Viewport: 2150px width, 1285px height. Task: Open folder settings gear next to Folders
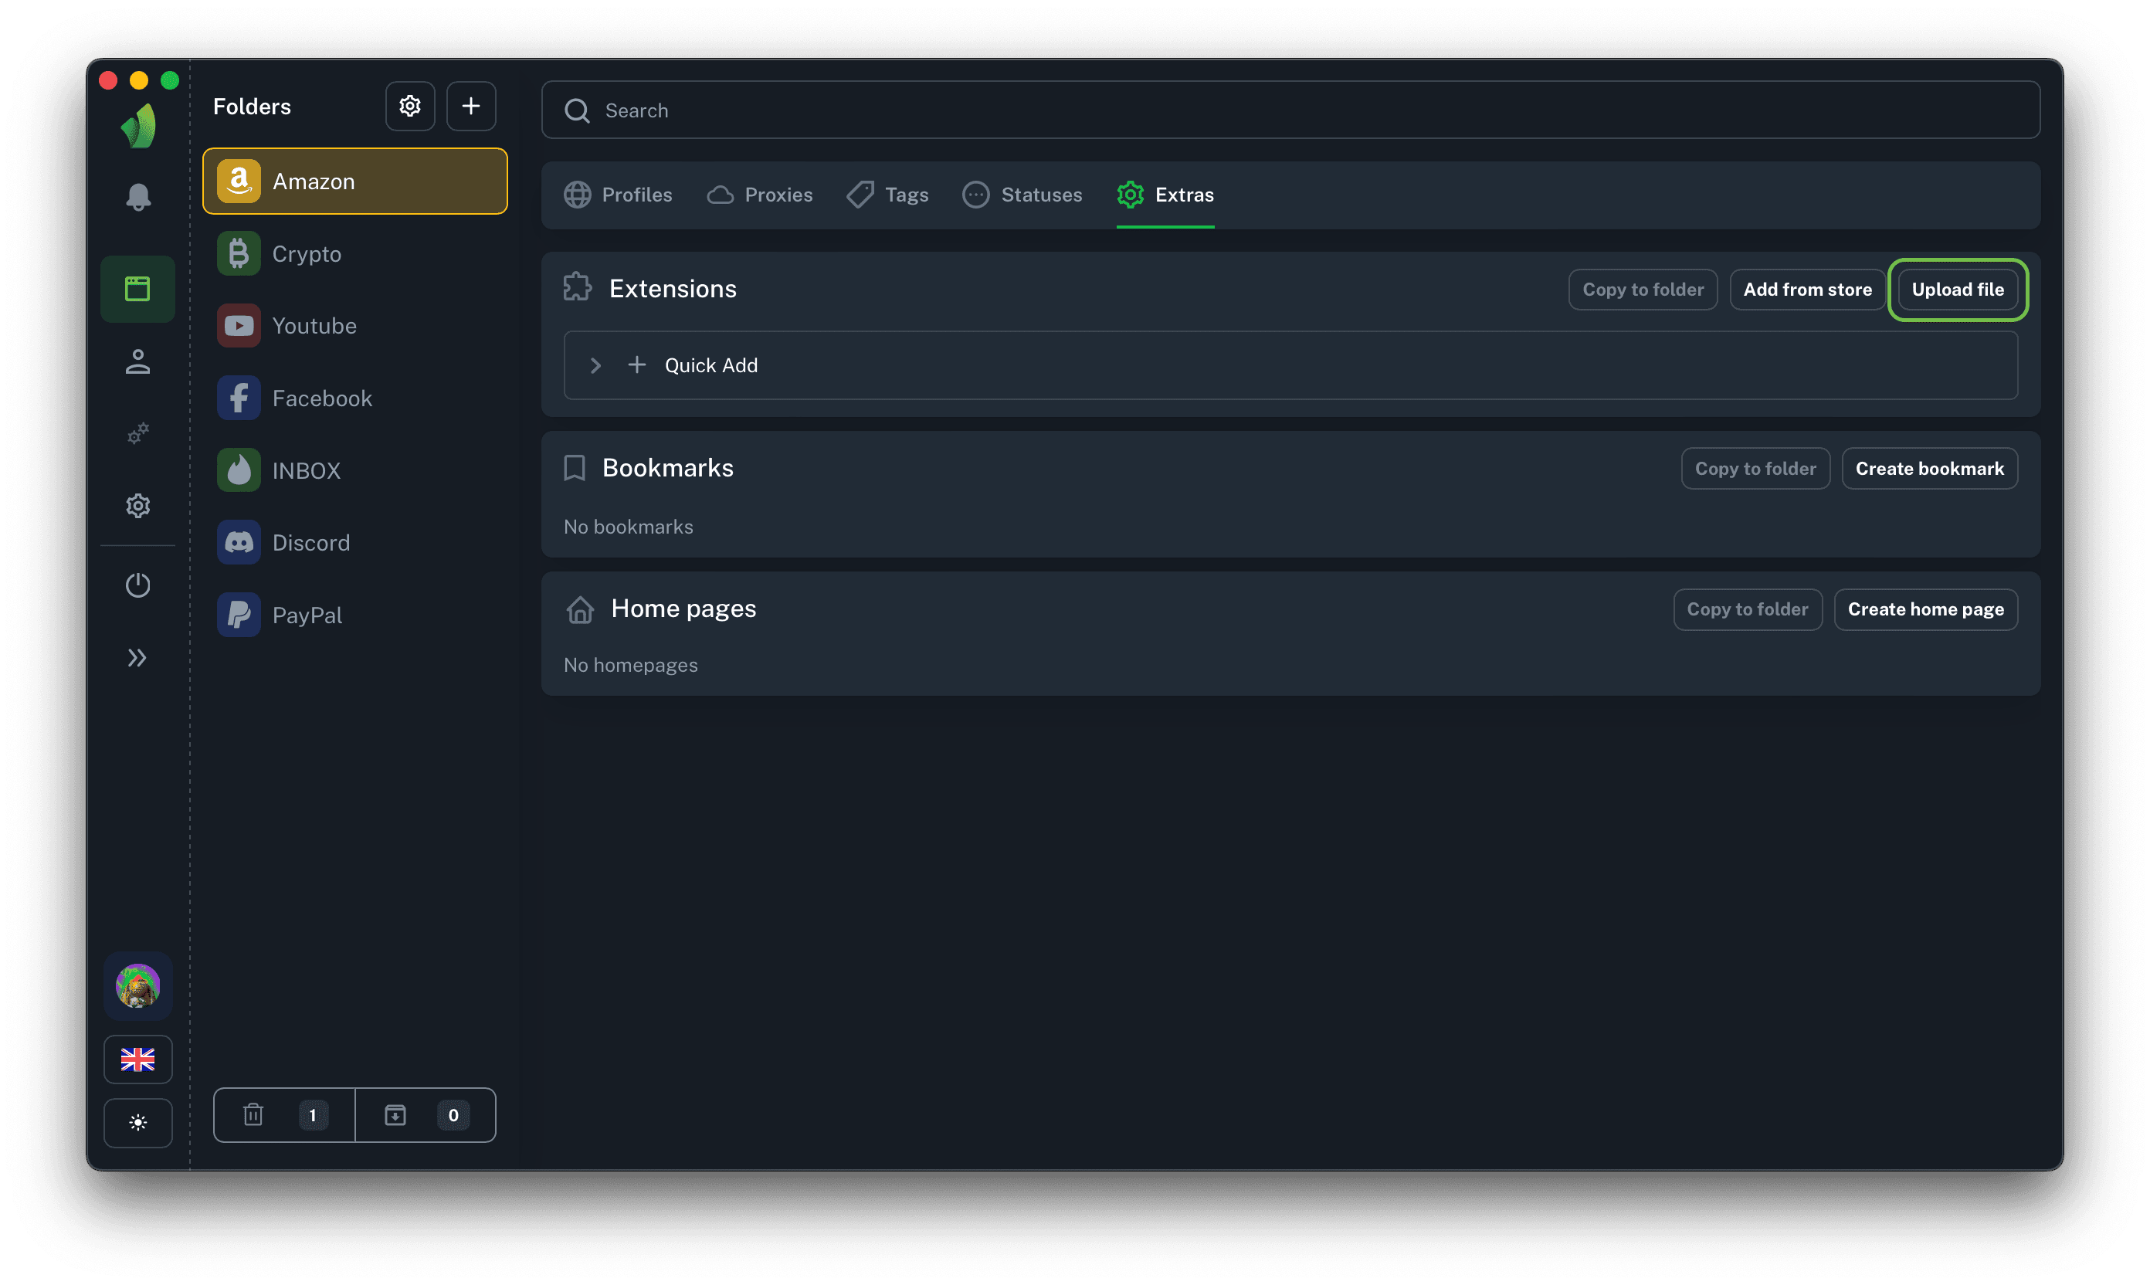pos(409,107)
